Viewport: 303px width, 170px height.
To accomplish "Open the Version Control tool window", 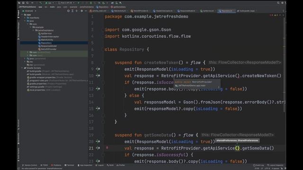I will [29, 165].
